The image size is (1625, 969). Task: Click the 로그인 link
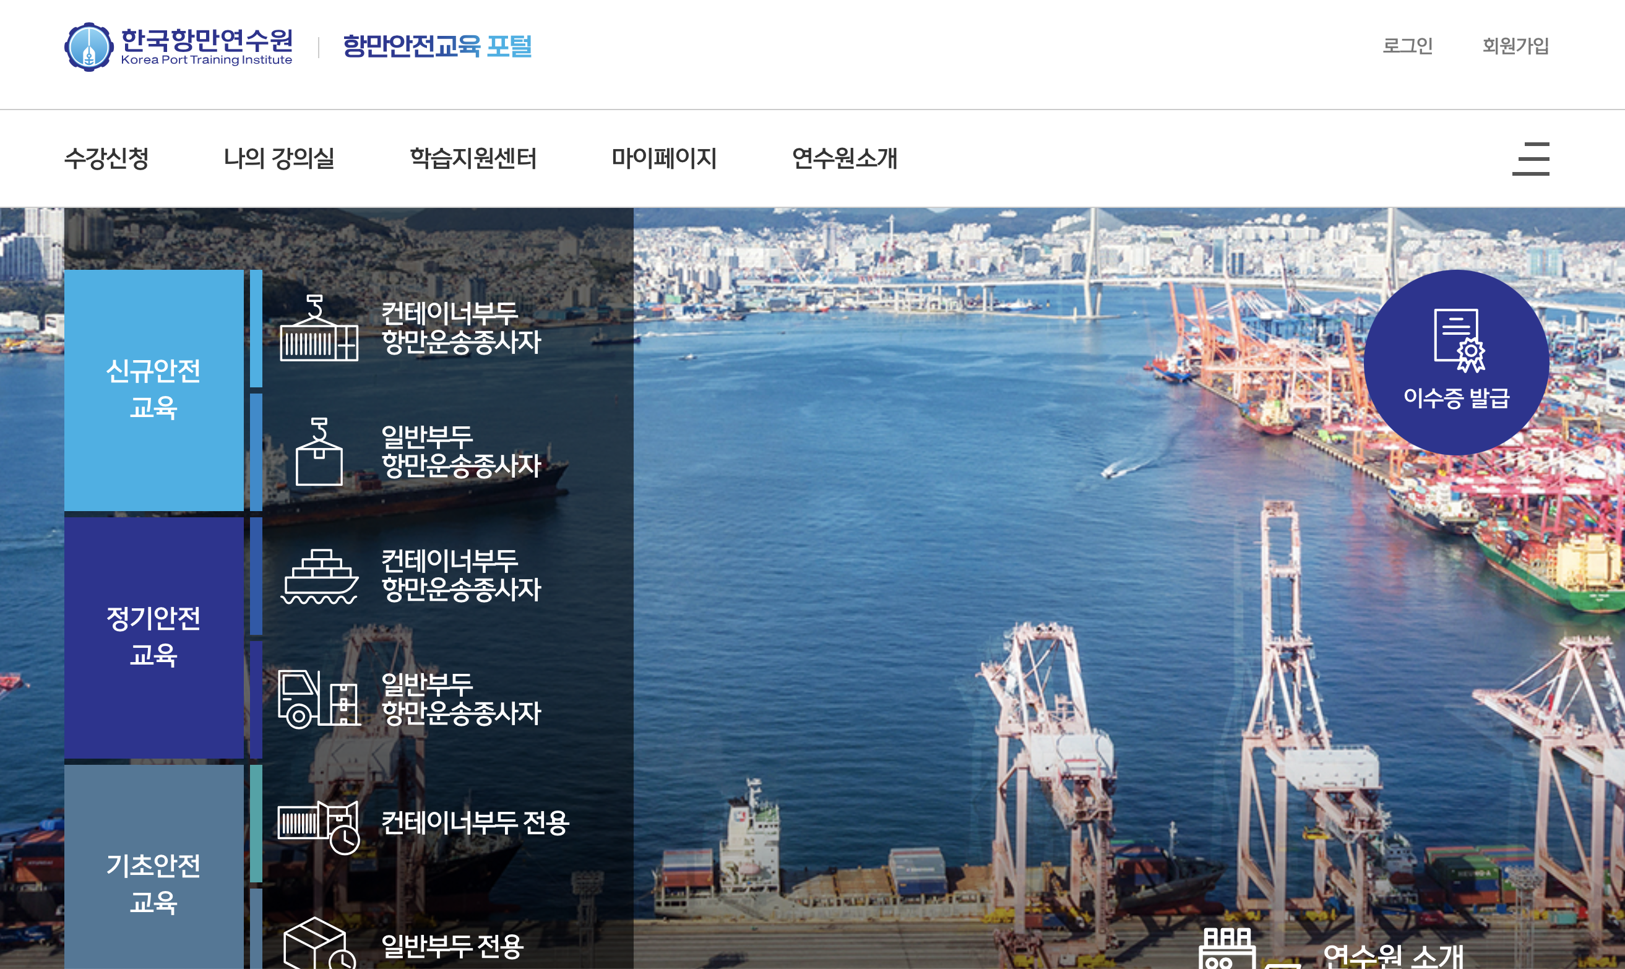coord(1407,46)
